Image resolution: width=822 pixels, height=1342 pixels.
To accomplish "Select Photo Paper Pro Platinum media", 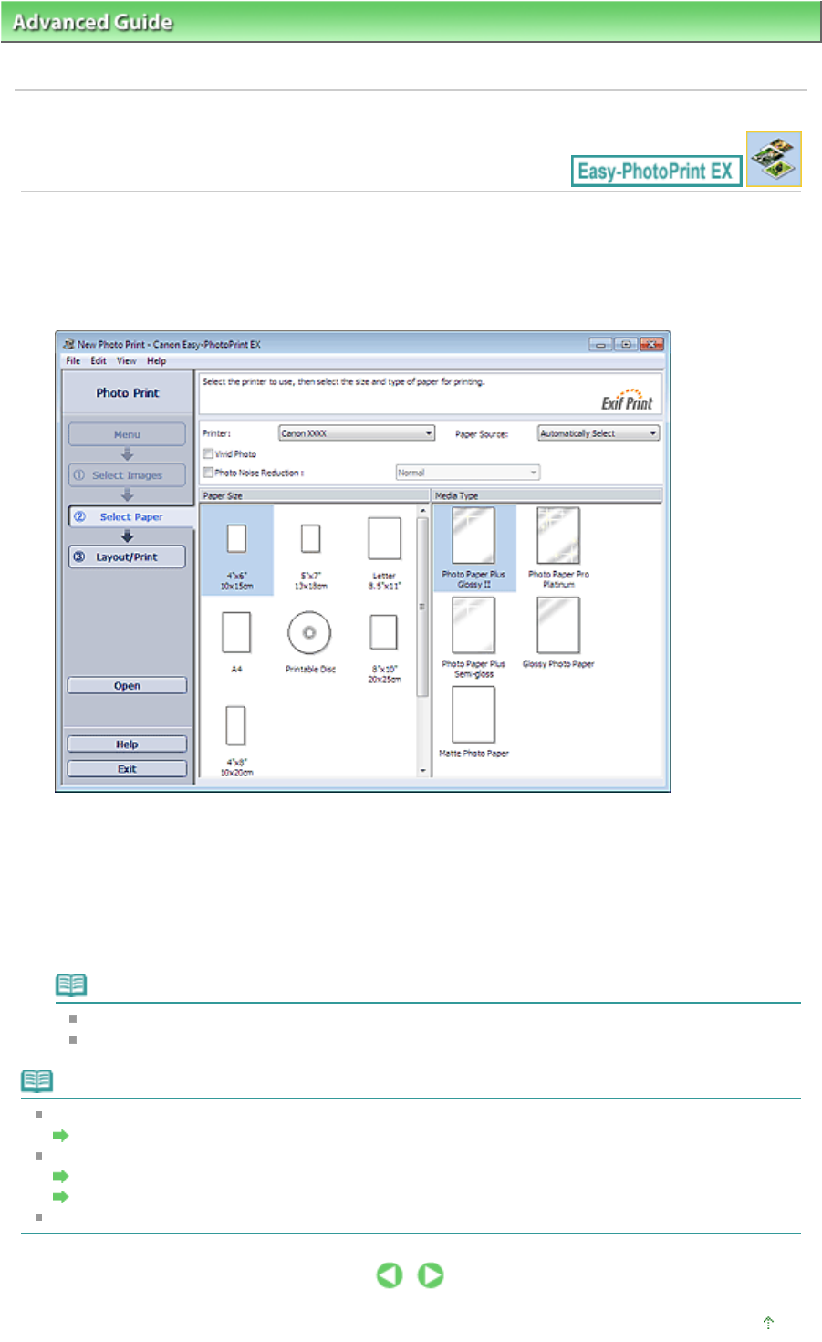I will 558,536.
